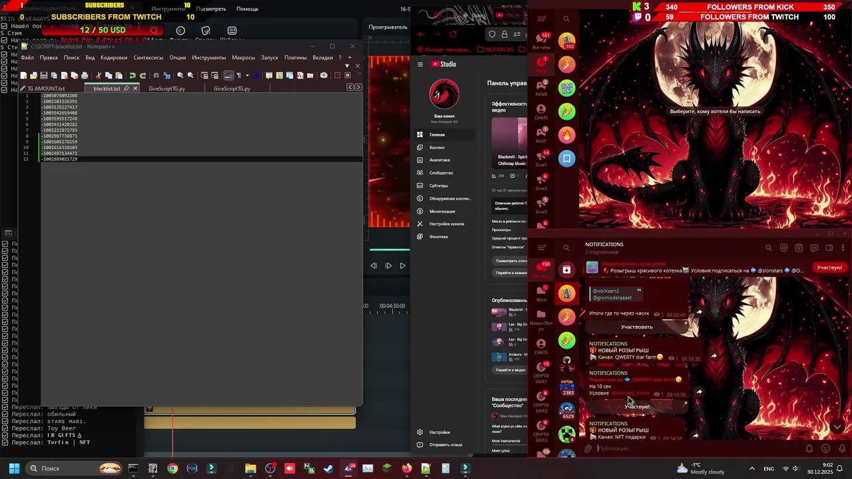Click the Record macro red icon in Notepad++

click(x=337, y=75)
